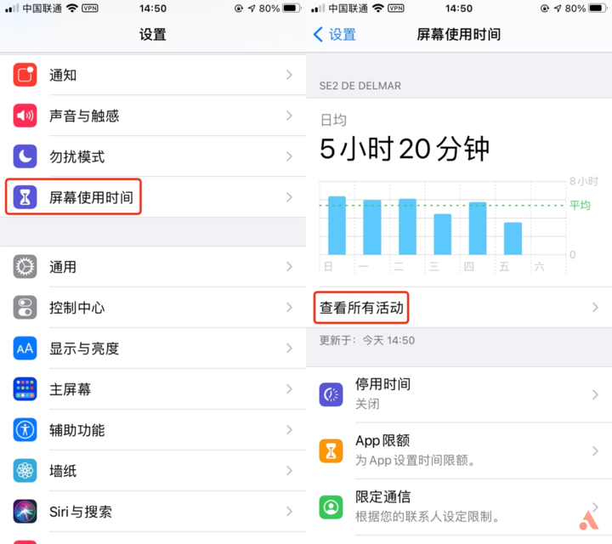
Task: Select the 限定通信 menu entry
Action: coord(459,507)
